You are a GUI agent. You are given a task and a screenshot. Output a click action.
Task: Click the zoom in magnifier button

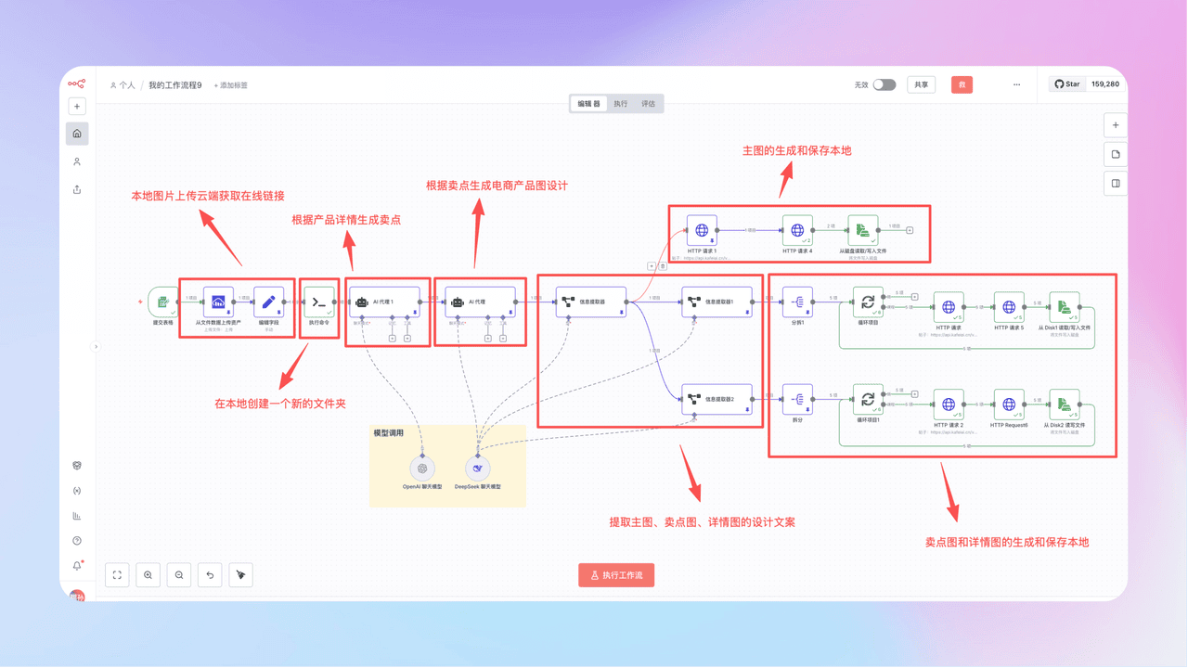[148, 575]
